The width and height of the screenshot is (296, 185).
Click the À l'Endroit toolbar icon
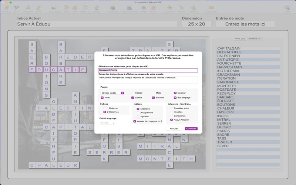193,8
